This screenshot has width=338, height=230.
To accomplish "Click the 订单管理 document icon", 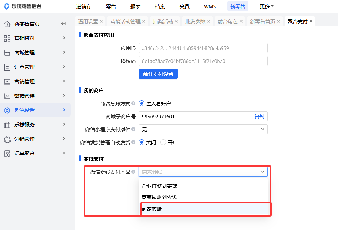I will pyautogui.click(x=7, y=67).
